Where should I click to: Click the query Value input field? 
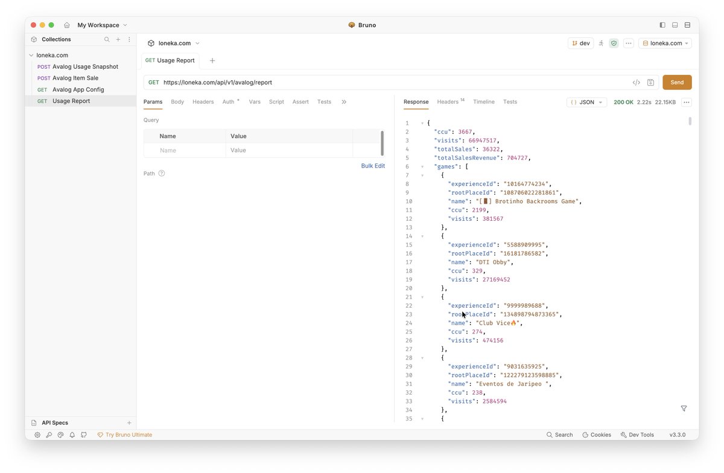(289, 150)
